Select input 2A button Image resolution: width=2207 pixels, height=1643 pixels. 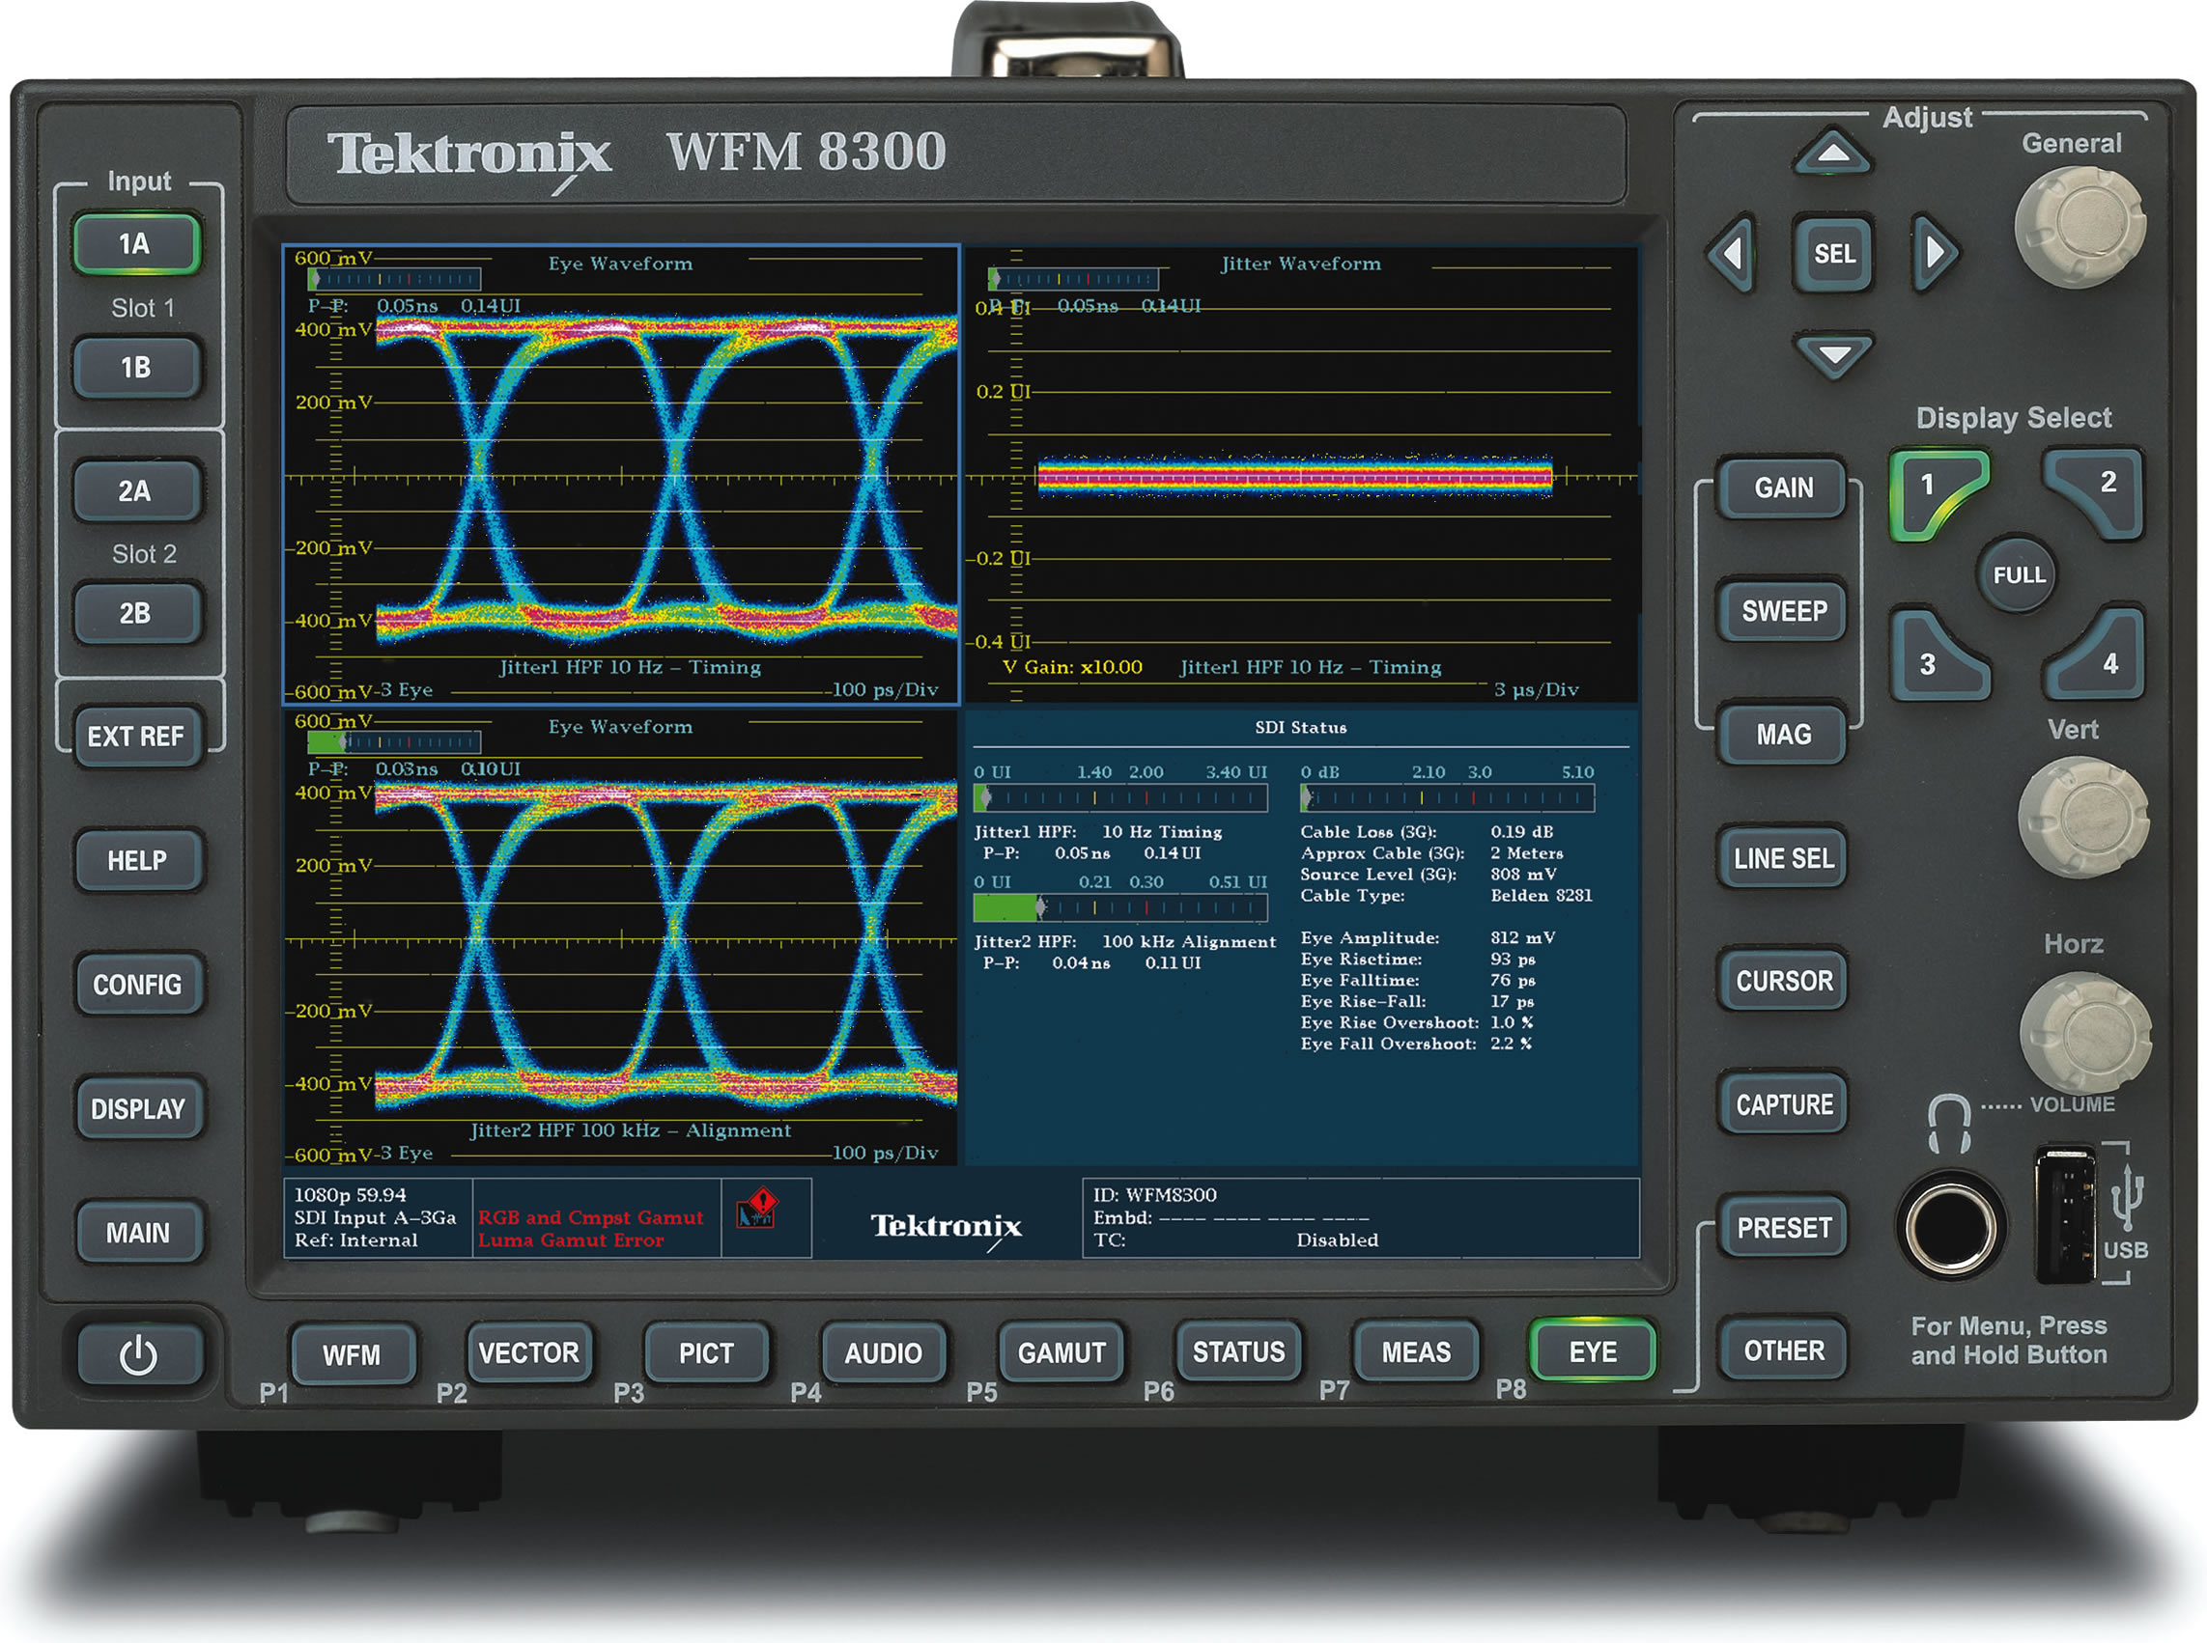coord(135,490)
